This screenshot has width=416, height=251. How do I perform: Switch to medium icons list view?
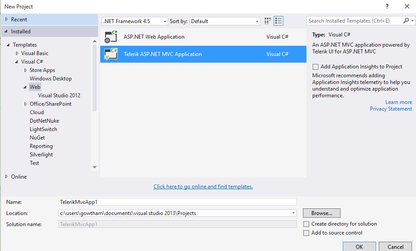(x=279, y=21)
